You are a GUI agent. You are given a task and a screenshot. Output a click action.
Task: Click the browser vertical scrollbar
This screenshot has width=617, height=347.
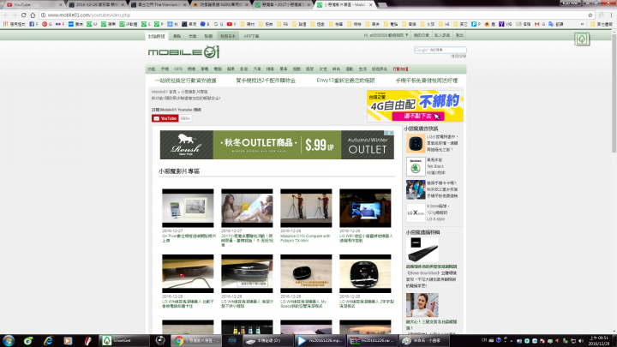pyautogui.click(x=614, y=94)
